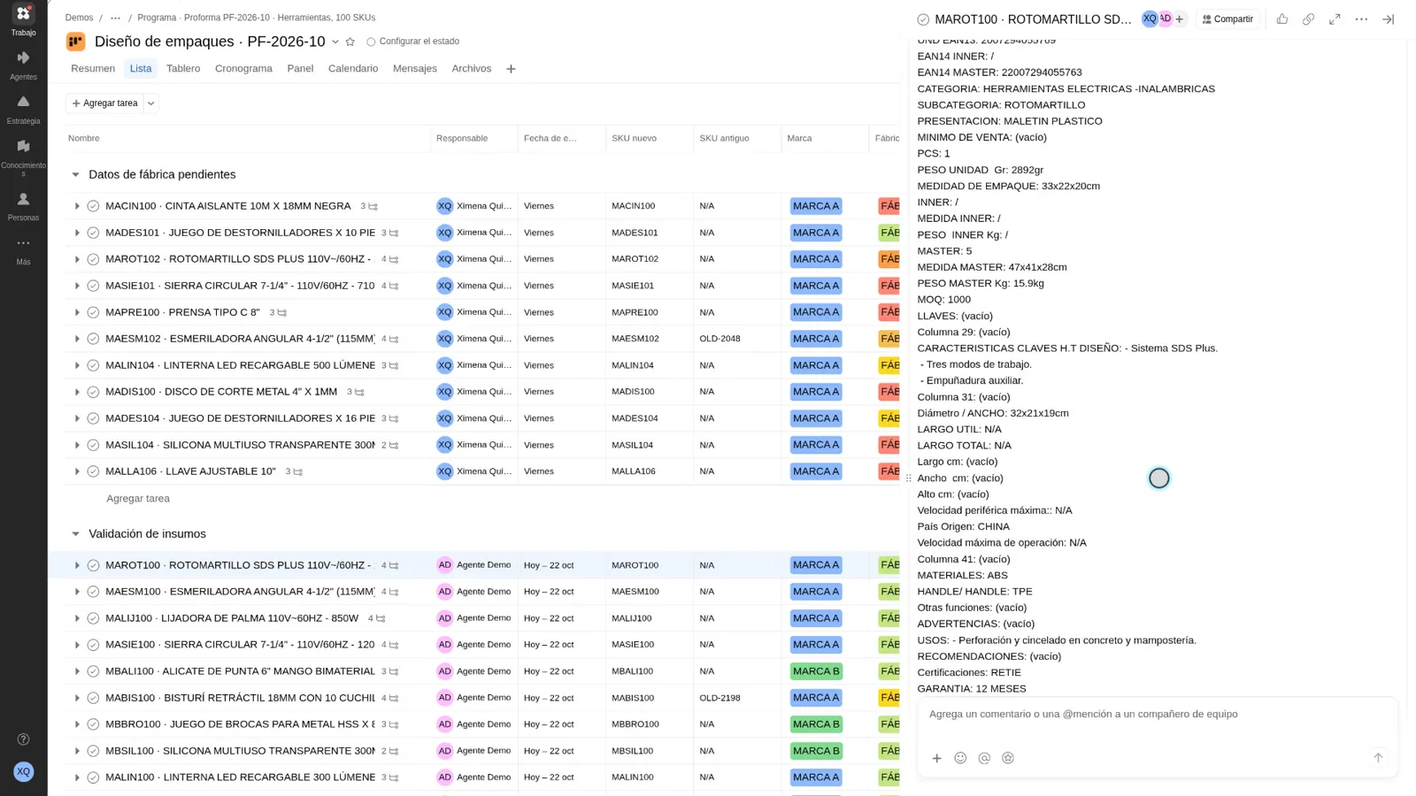Open Demos breadcrumb link
1416x796 pixels.
click(79, 18)
